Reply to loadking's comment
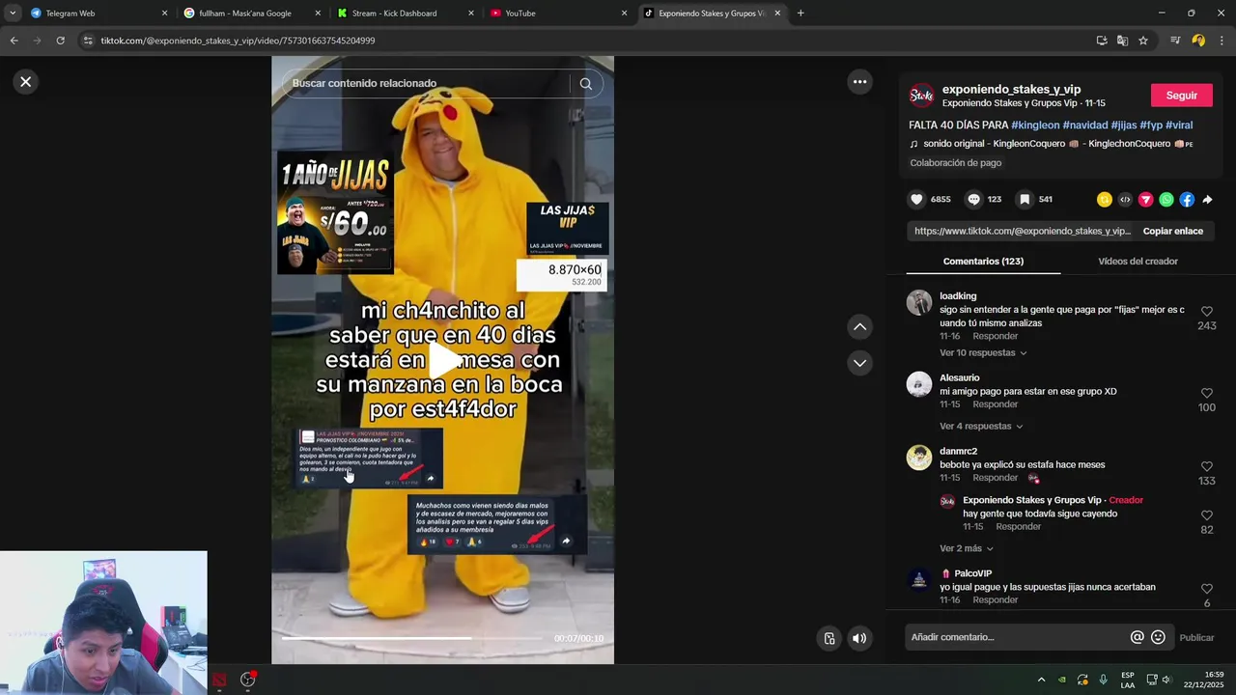The image size is (1236, 695). point(996,337)
